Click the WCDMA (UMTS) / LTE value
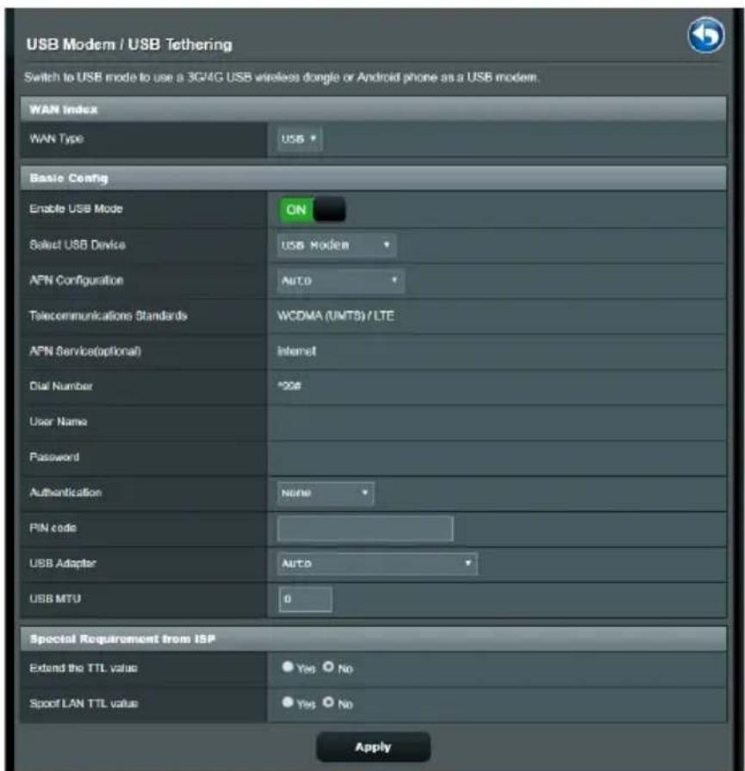Viewport: 745px width, 771px height. (336, 316)
